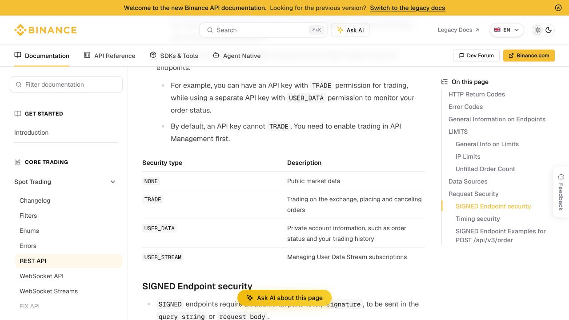Click the USER_DATA security type table cell
This screenshot has width=569, height=320.
pyautogui.click(x=160, y=228)
